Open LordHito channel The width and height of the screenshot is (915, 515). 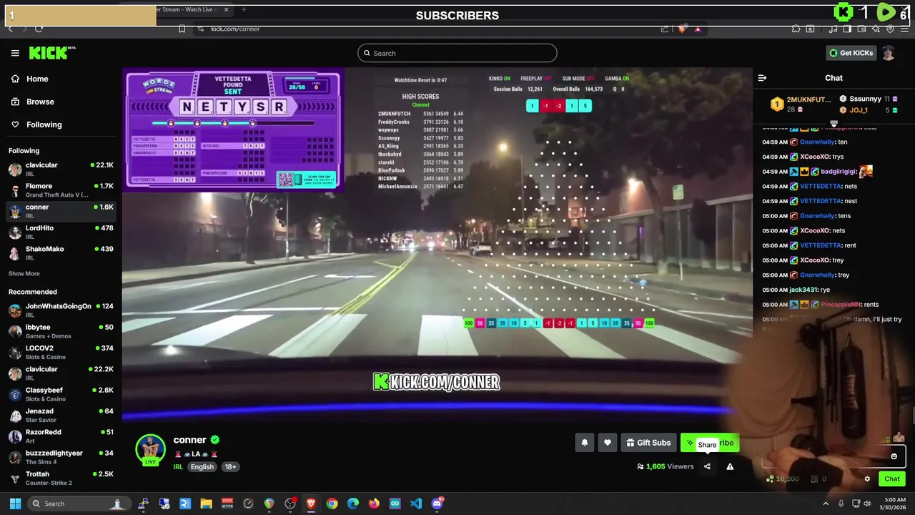click(61, 232)
